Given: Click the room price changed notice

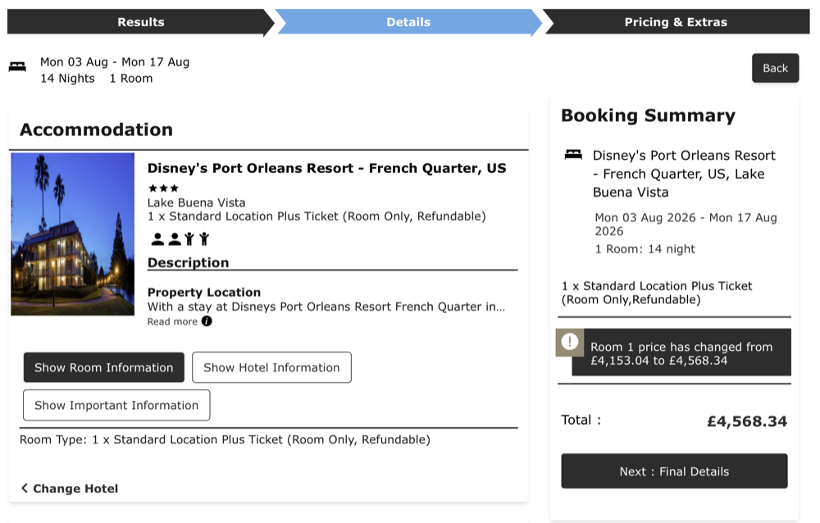Looking at the screenshot, I should click(x=681, y=353).
